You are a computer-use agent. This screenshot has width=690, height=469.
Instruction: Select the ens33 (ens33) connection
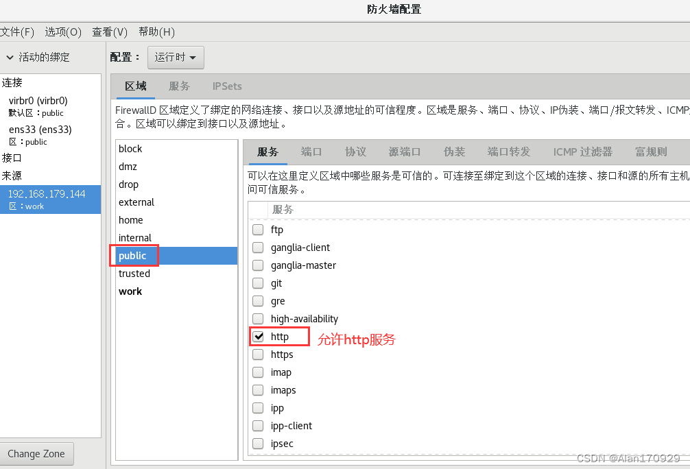tap(50, 135)
